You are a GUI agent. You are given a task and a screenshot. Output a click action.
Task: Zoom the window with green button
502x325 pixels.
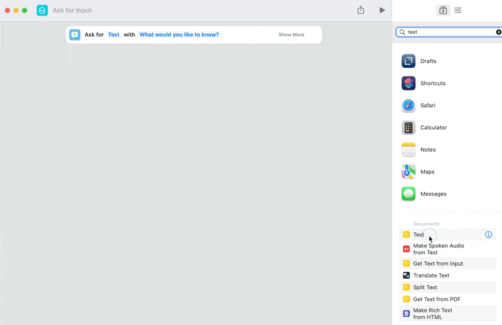coord(24,10)
